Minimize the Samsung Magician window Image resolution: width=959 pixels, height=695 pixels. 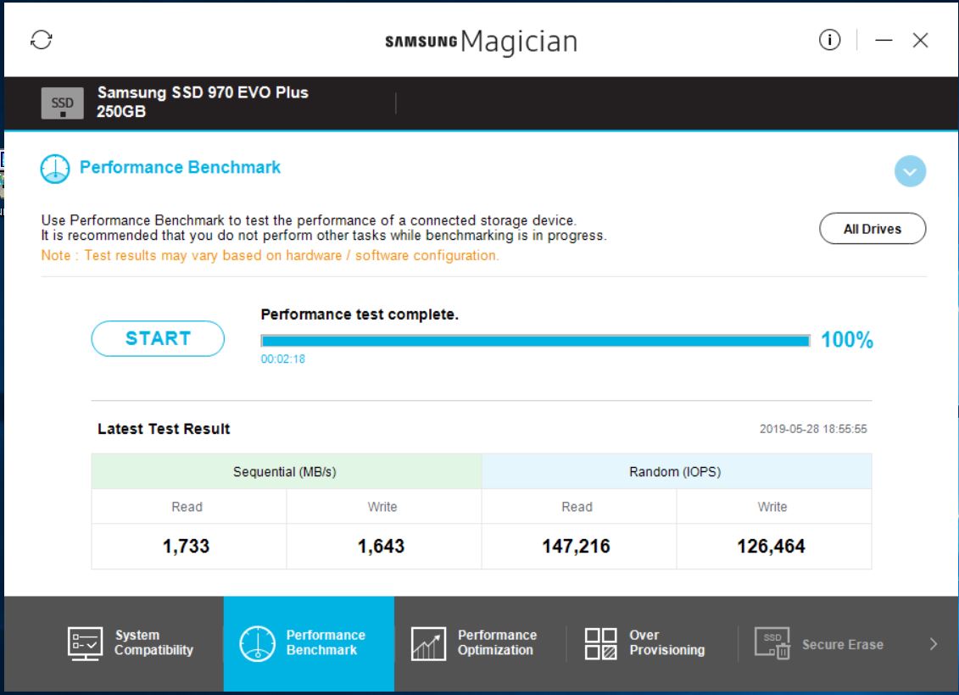pos(884,41)
